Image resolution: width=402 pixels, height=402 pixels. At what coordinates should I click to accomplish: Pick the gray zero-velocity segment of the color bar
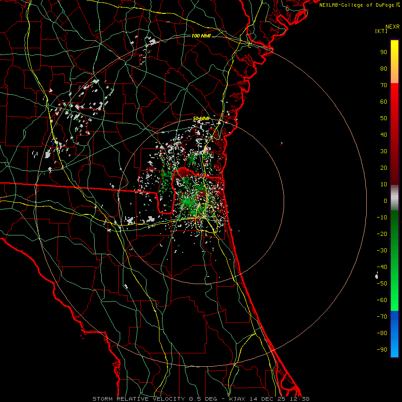coord(394,198)
